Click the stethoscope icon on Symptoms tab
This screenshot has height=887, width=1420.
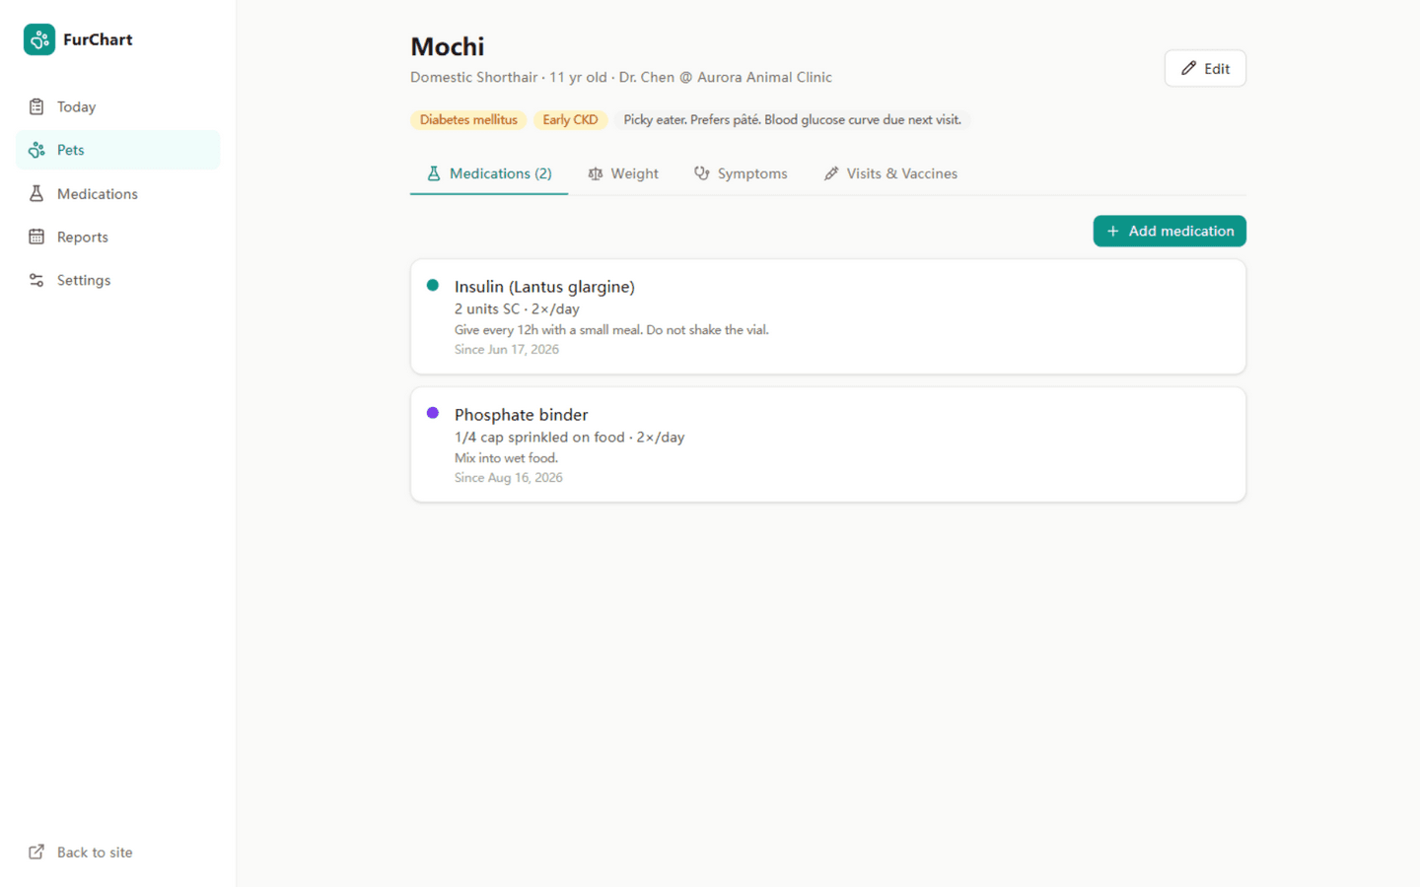(702, 173)
